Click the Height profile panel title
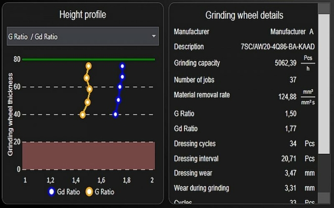 83,14
